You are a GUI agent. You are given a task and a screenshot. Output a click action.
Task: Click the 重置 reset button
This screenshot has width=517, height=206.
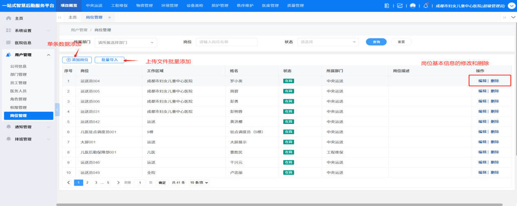click(x=401, y=42)
